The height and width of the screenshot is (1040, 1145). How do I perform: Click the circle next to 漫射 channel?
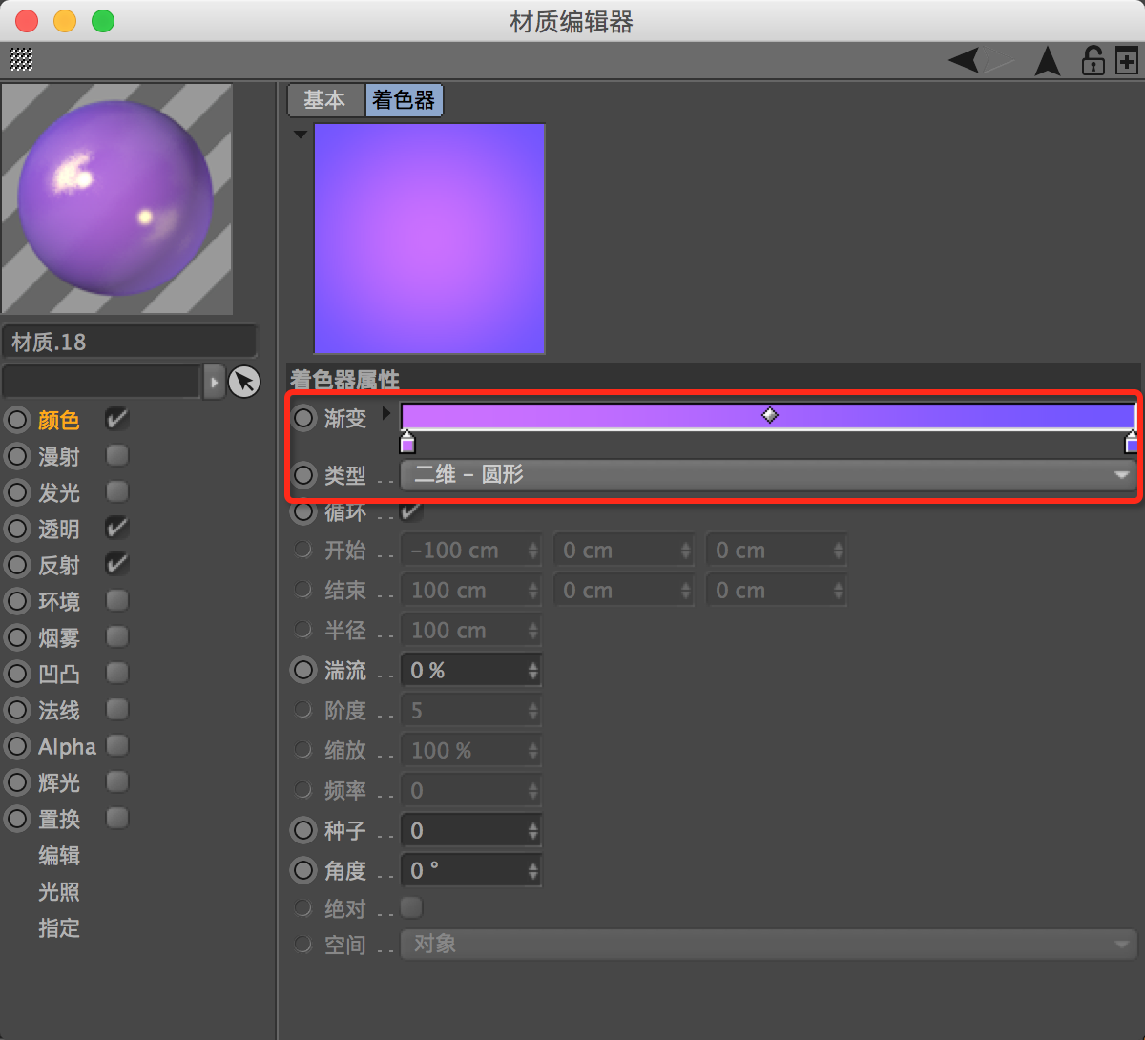[17, 456]
